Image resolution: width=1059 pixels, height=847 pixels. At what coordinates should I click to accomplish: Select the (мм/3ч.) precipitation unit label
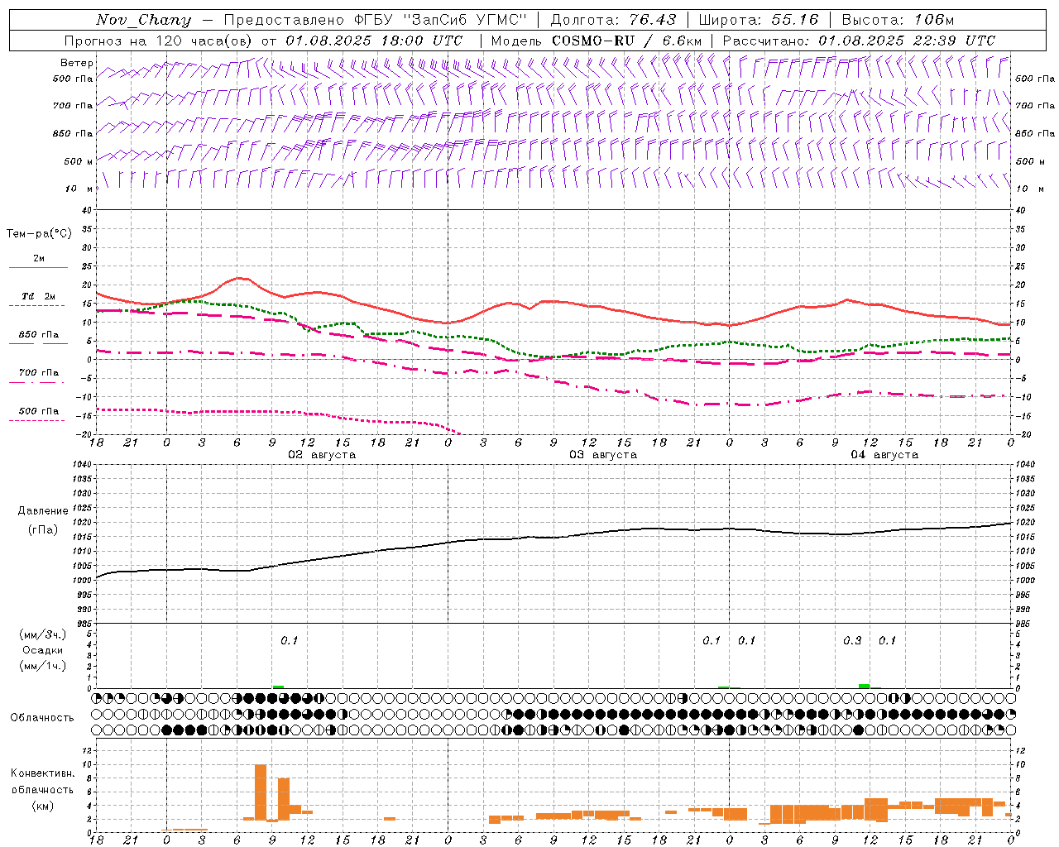click(x=42, y=634)
